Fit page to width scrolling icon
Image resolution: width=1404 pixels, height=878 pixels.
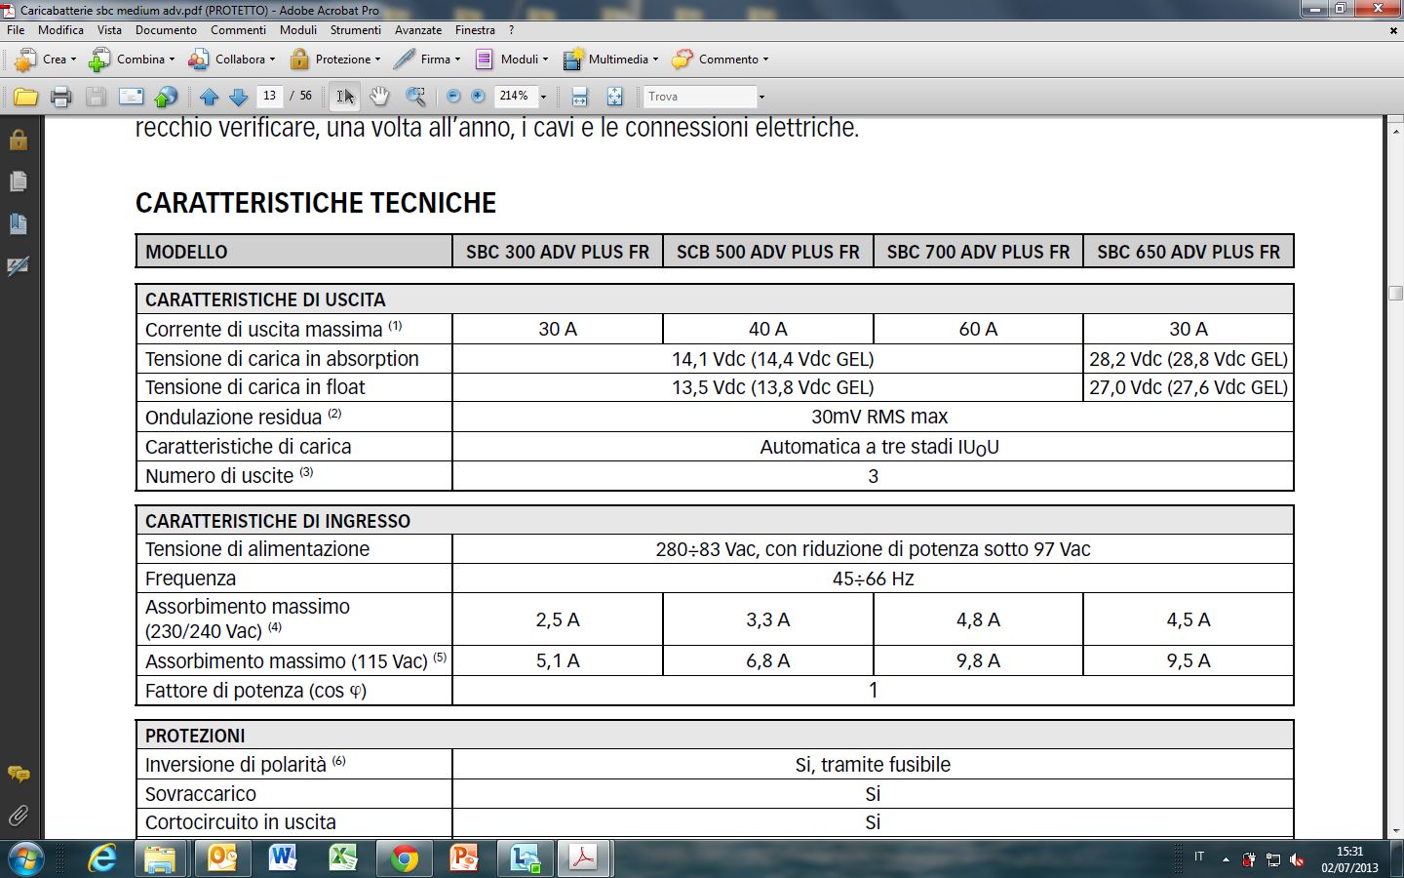point(579,97)
